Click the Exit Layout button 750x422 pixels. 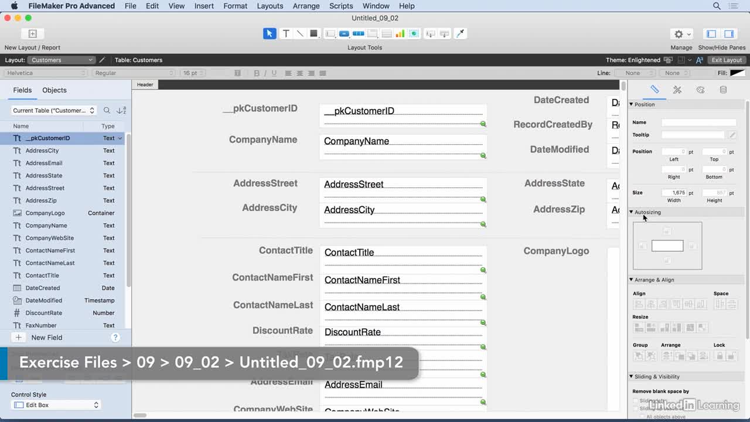pyautogui.click(x=727, y=60)
